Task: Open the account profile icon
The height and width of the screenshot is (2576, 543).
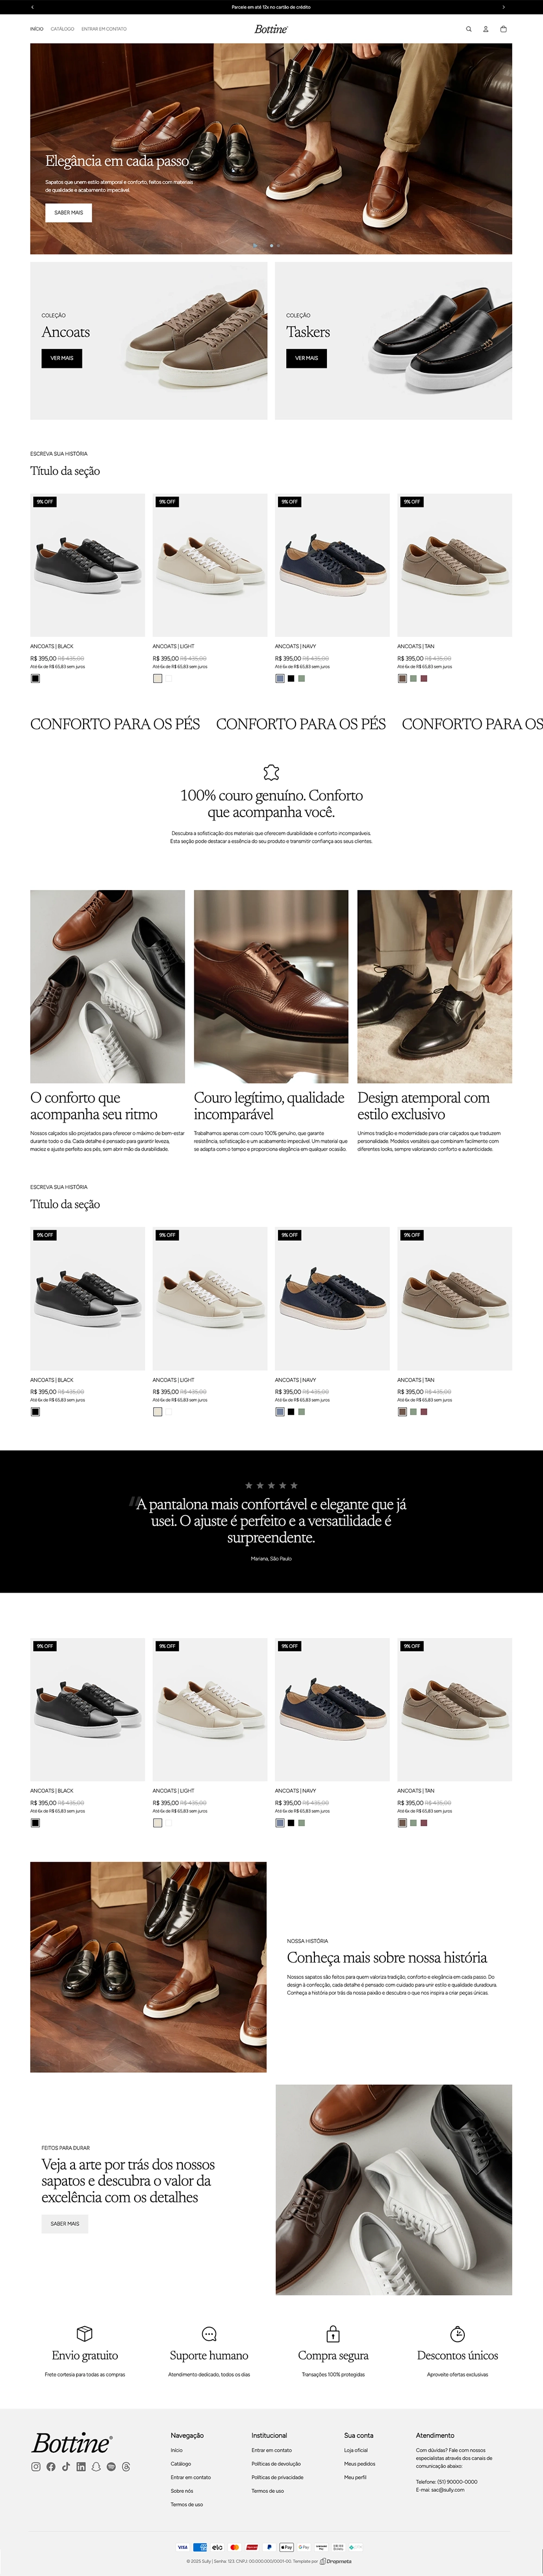Action: [486, 29]
